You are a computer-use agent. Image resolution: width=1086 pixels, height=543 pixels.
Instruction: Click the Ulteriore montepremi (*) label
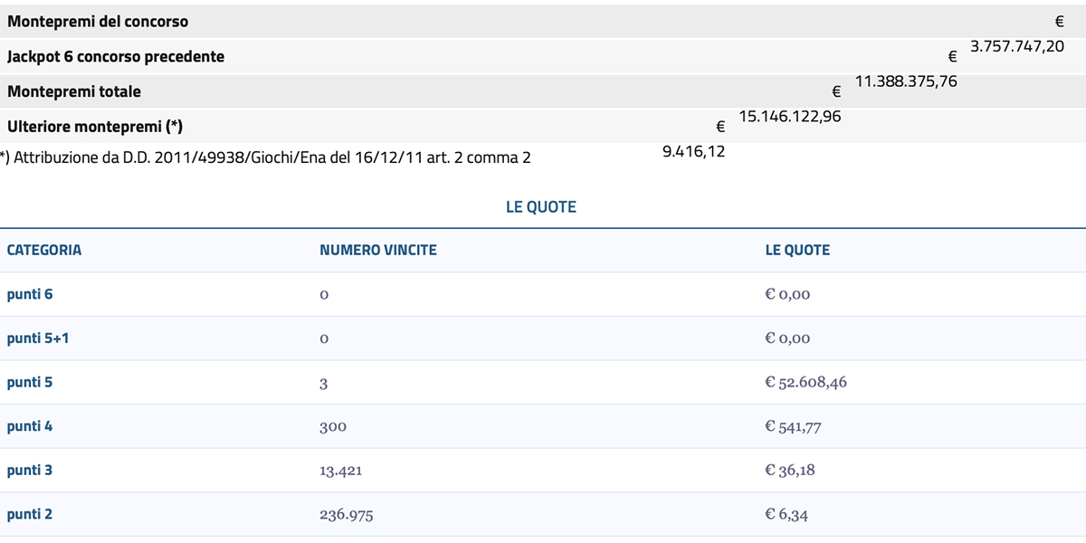95,127
